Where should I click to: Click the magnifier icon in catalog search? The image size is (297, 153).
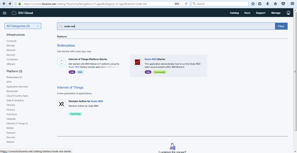coord(61,26)
